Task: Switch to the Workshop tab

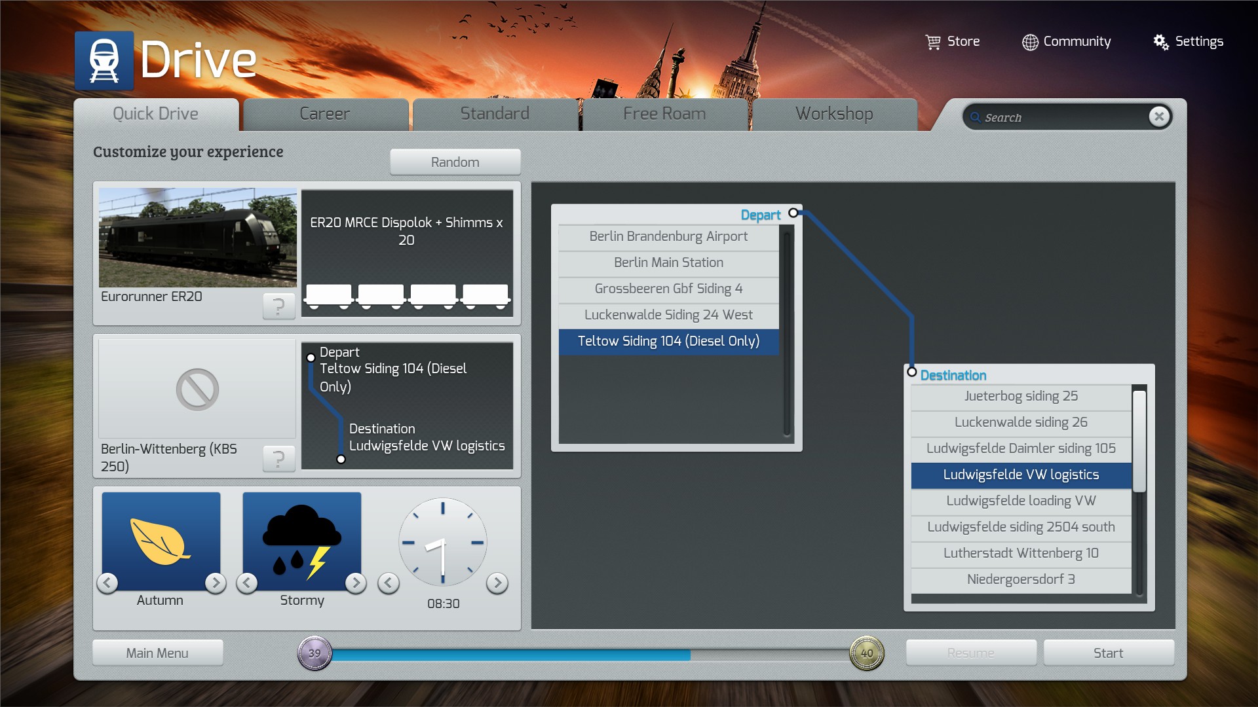Action: pyautogui.click(x=833, y=114)
